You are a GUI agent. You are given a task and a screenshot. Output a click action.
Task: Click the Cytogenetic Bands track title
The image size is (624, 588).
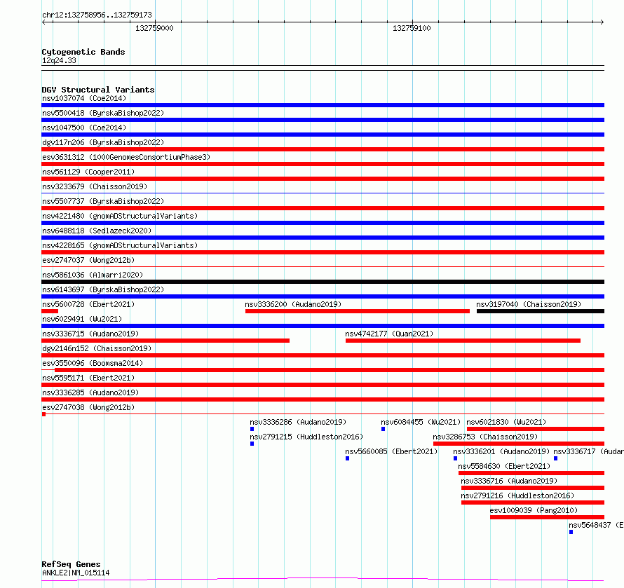click(83, 52)
